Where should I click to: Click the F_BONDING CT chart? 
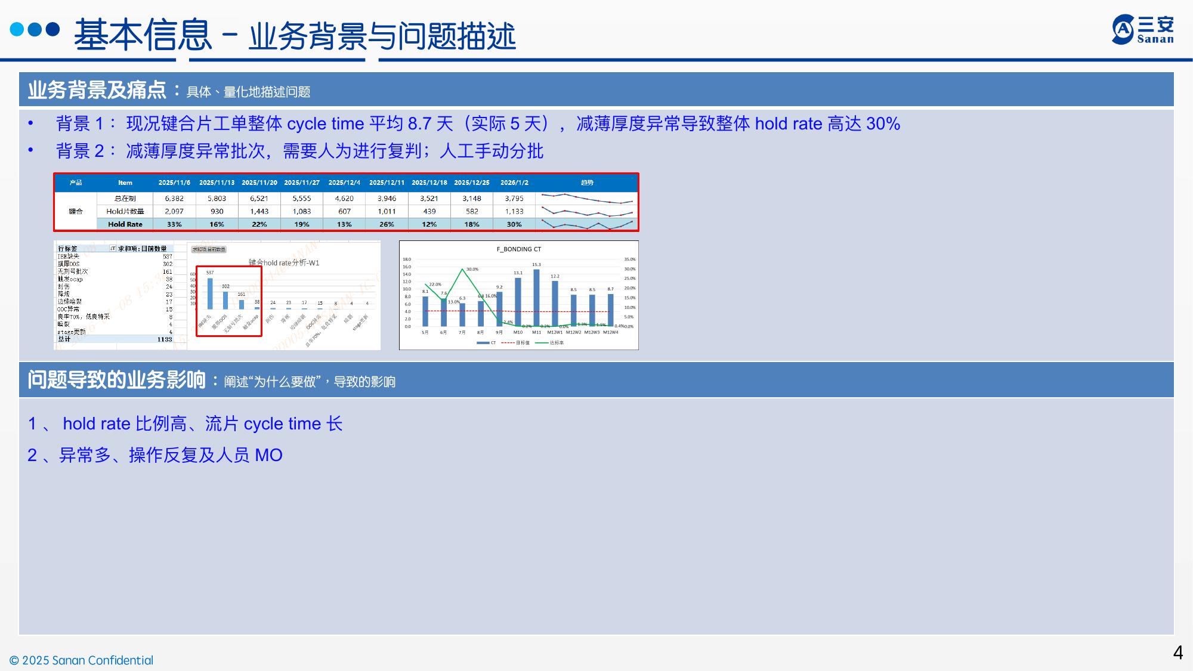point(518,295)
